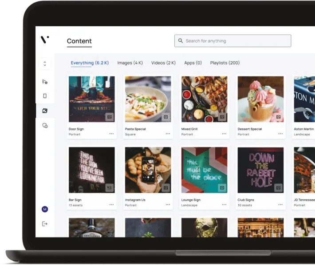Viewport: 315px width, 265px height.
Task: Click the video type badge on Pasta Special
Action: pos(166,117)
